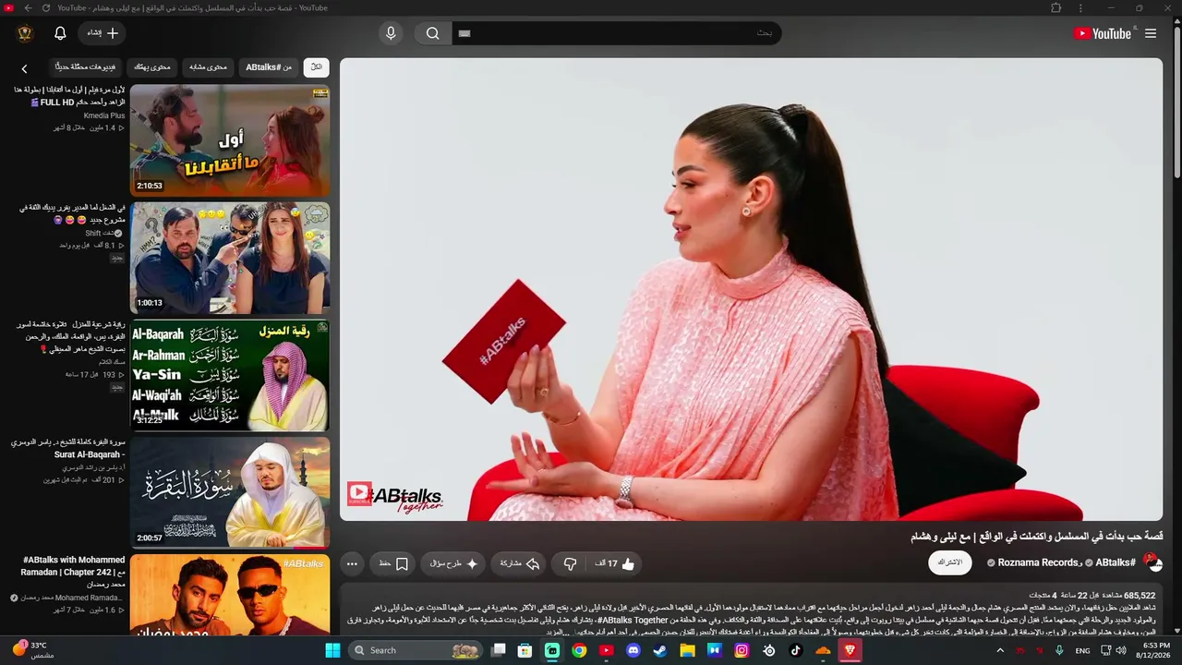Share the video (مشاركة)
The image size is (1182, 665).
point(519,563)
